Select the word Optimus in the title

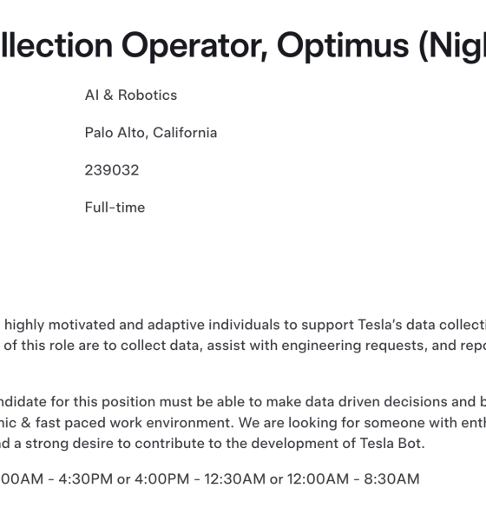pyautogui.click(x=343, y=46)
